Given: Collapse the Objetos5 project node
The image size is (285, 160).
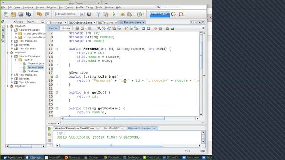Looking at the screenshot, I should 8,26.
